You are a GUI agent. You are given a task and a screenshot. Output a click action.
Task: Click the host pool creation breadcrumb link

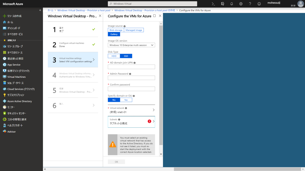coord(145,10)
